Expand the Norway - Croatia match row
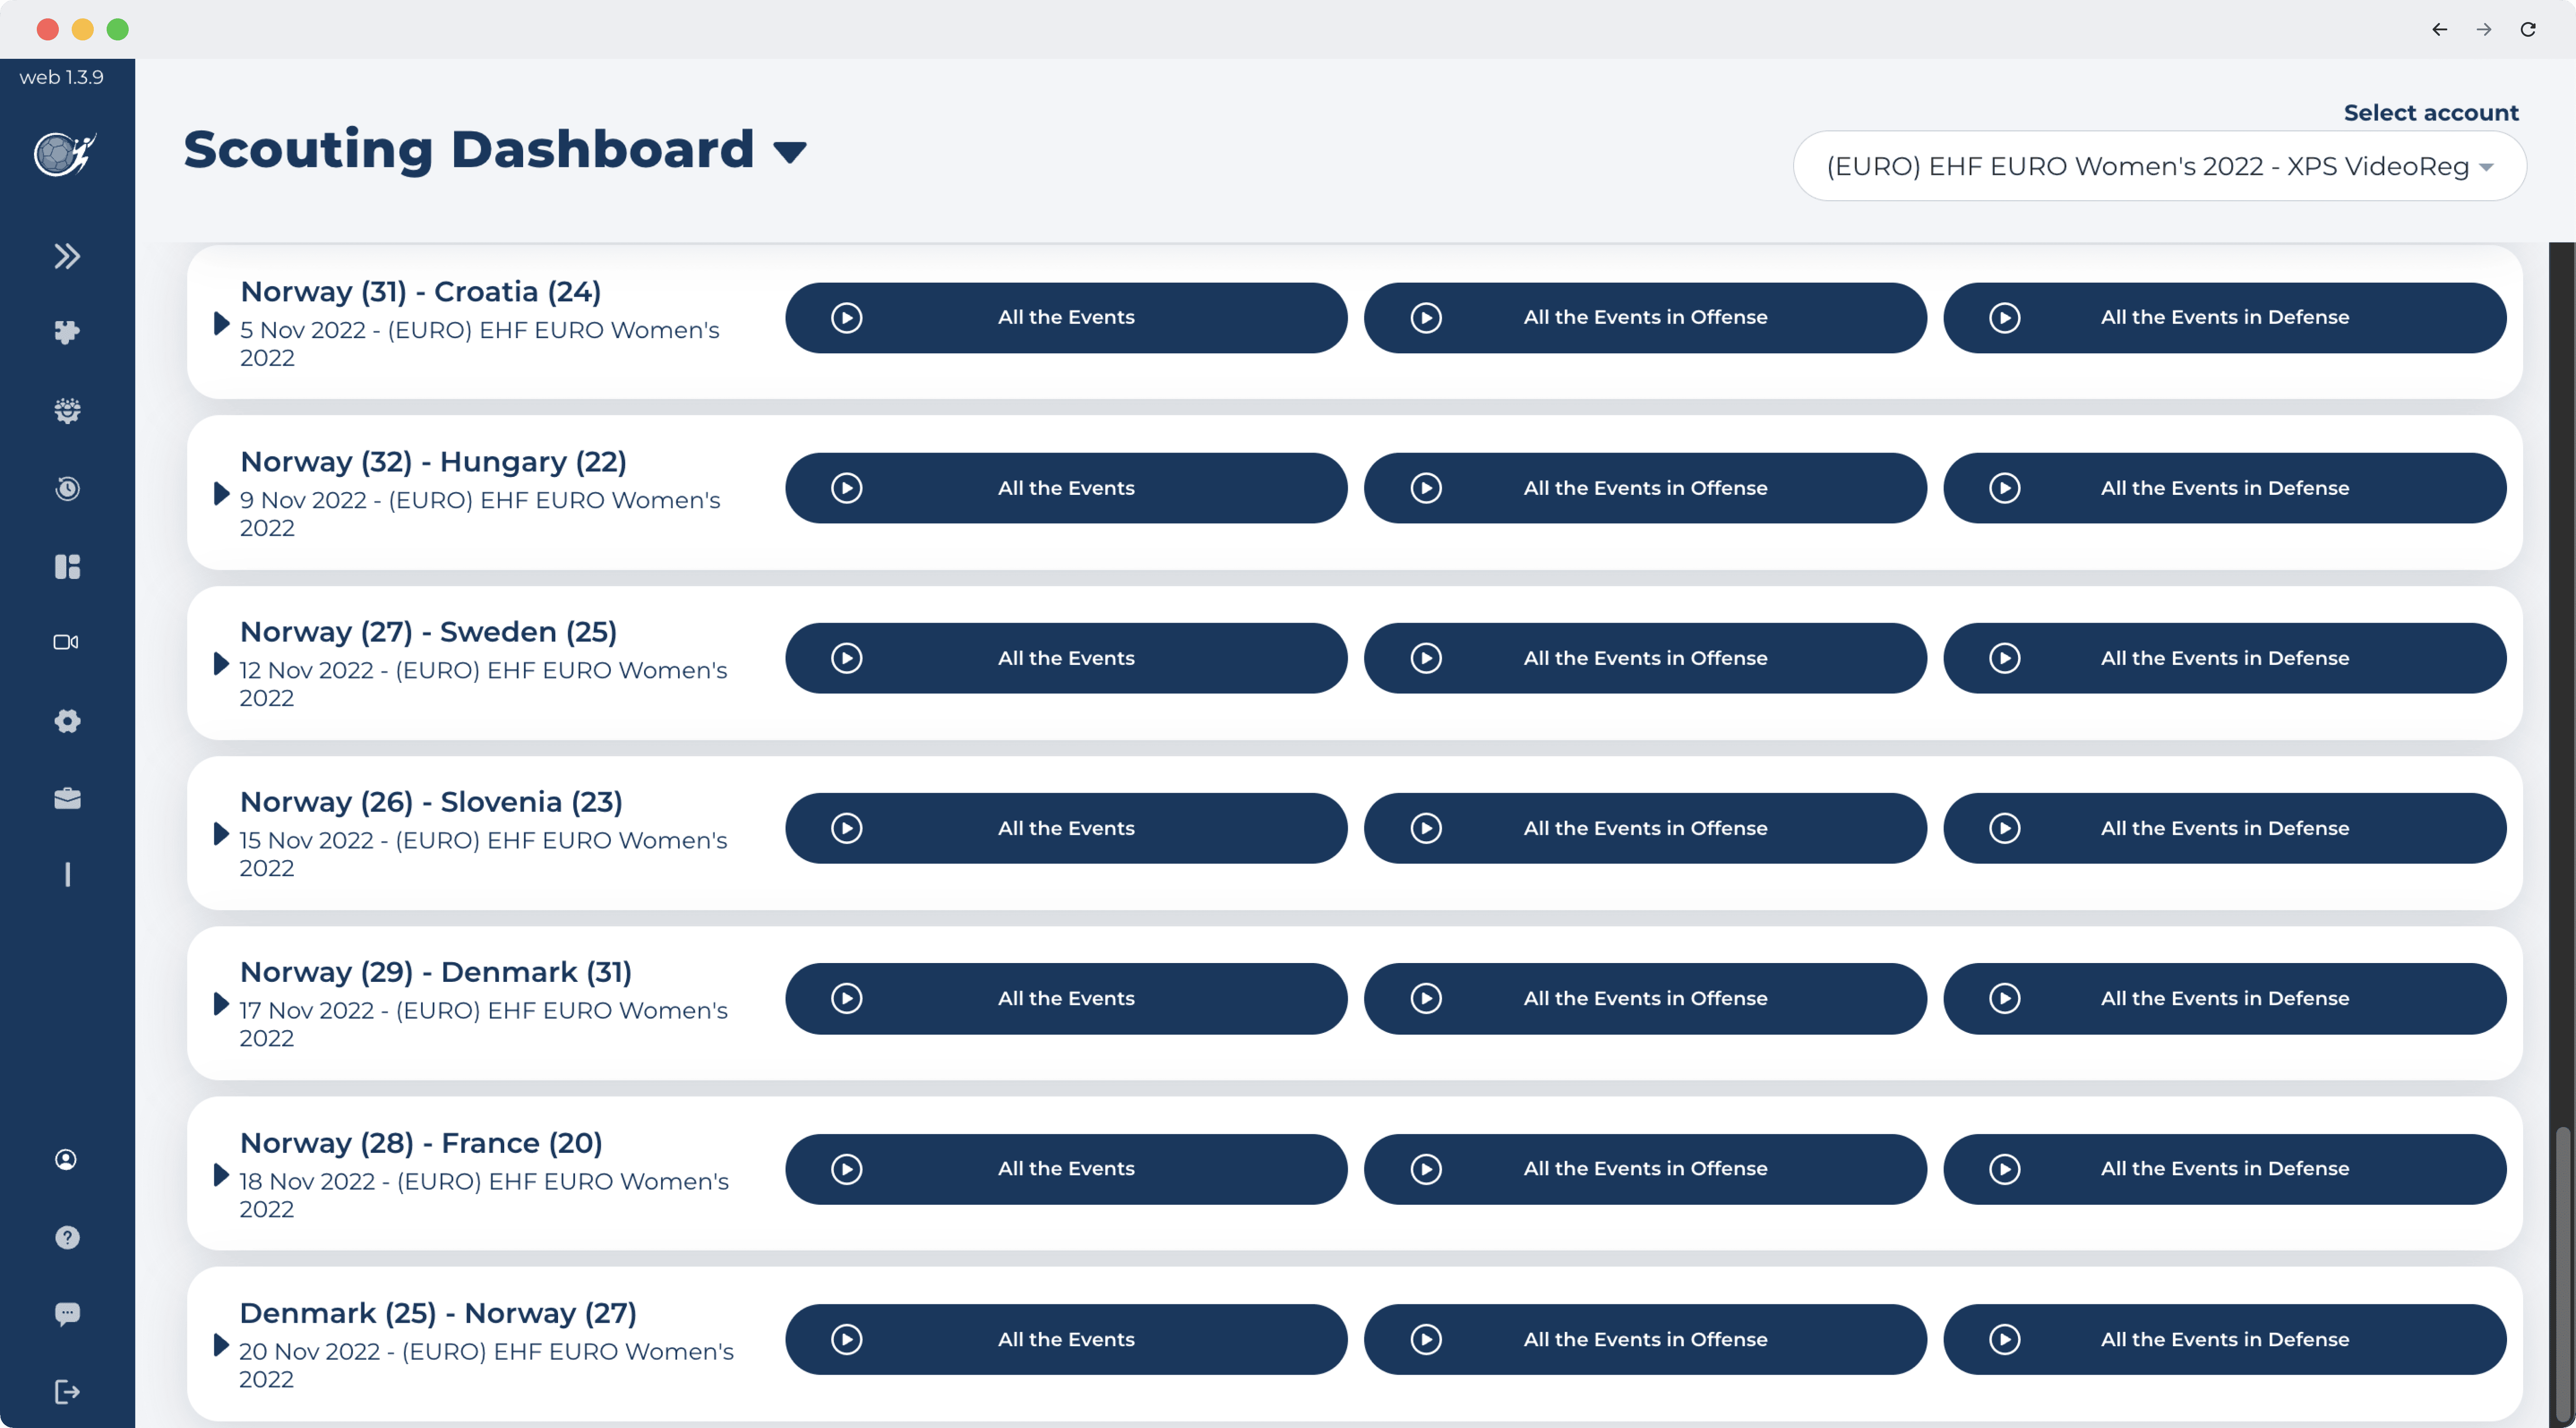2576x1428 pixels. coord(221,324)
